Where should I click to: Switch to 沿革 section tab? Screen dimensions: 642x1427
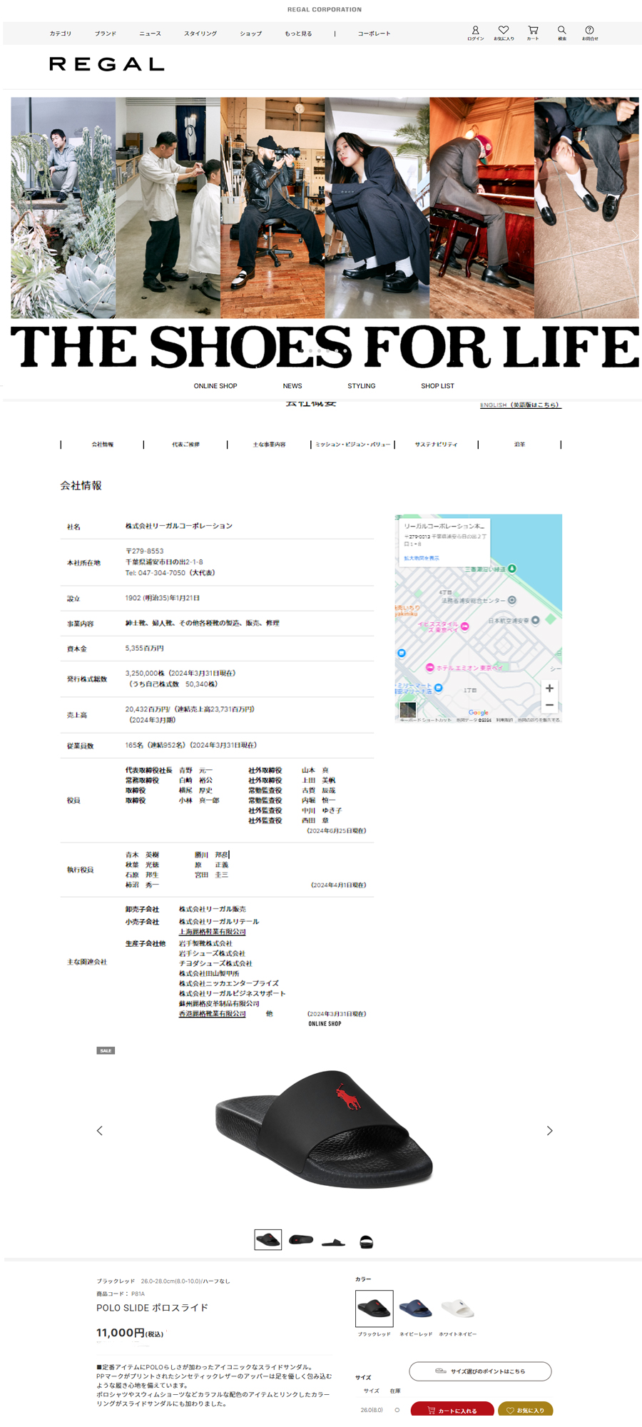(520, 445)
